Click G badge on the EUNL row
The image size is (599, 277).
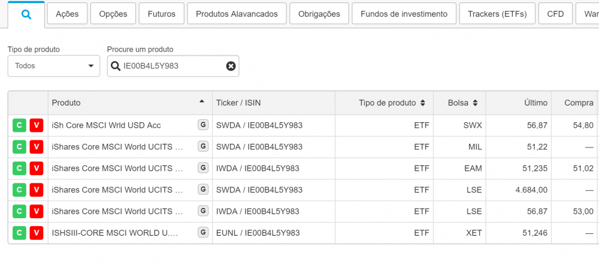[x=203, y=233]
